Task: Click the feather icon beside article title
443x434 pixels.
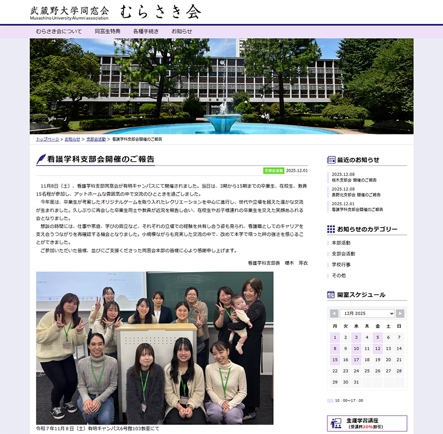Action: [41, 159]
